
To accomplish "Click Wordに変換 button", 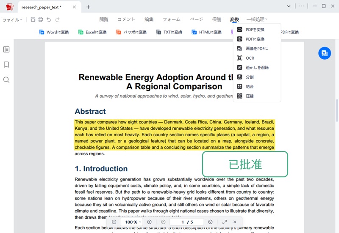I will click(54, 32).
